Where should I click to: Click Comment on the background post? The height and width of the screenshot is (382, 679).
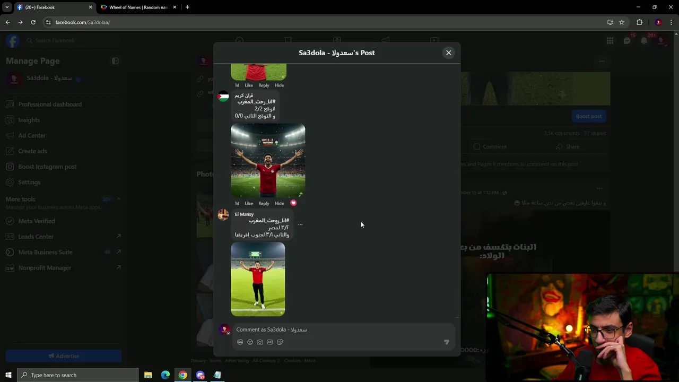coord(490,146)
